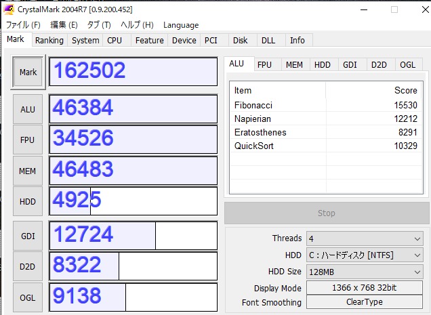Select the MEM results sub-tab

294,65
